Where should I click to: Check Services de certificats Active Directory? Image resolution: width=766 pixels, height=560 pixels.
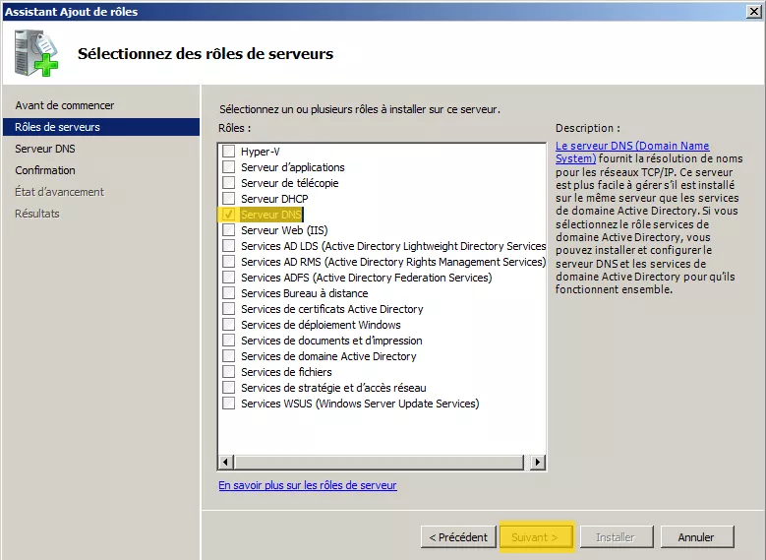(228, 309)
